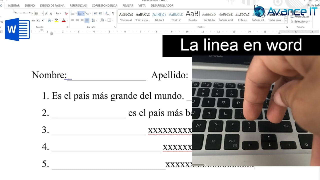This screenshot has height=180, width=320.
Task: Switch to the REVISAR tab
Action: coord(128,5)
